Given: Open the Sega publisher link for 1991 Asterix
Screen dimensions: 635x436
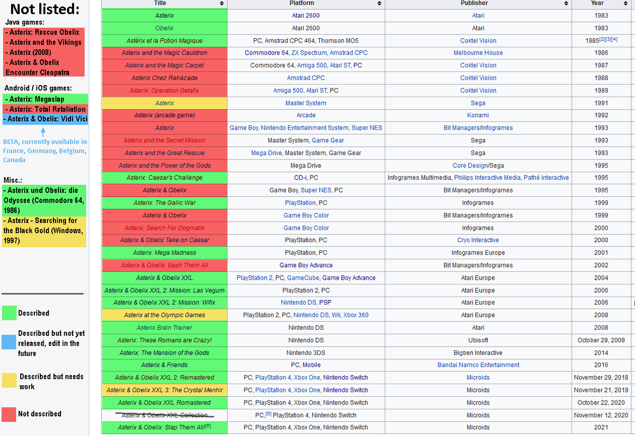Looking at the screenshot, I should [x=478, y=103].
